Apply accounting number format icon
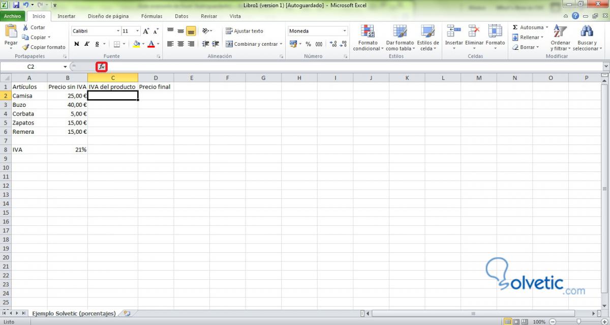Image resolution: width=610 pixels, height=325 pixels. (293, 44)
